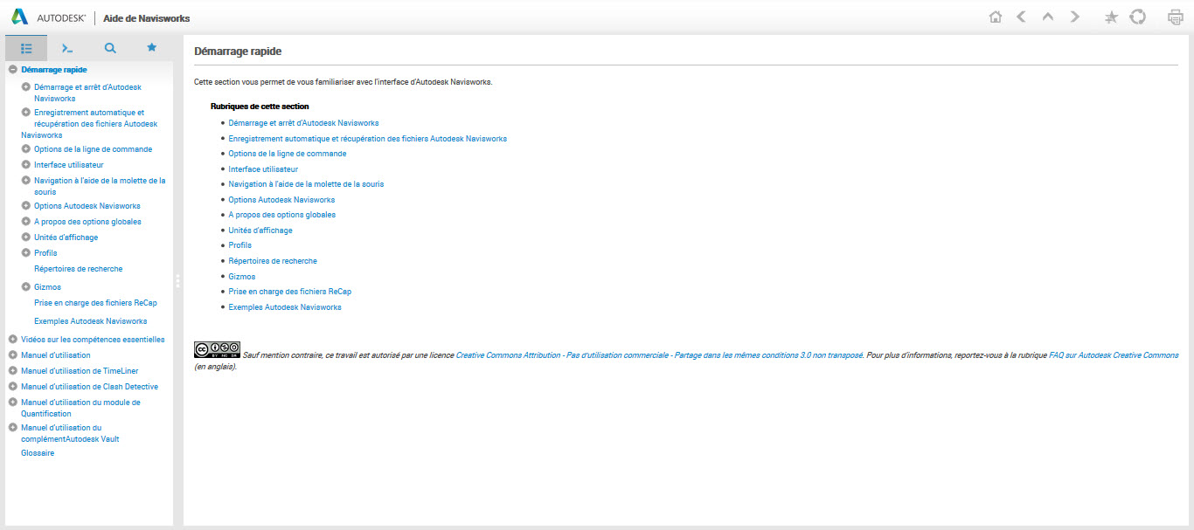Image resolution: width=1194 pixels, height=530 pixels.
Task: Expand A propos des options globales node
Action: (26, 222)
